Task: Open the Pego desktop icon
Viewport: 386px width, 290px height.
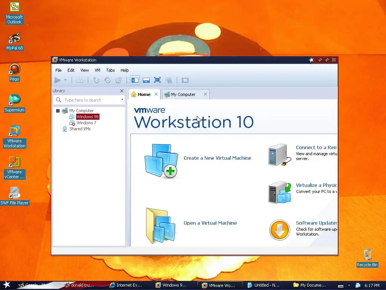Action: tap(14, 72)
